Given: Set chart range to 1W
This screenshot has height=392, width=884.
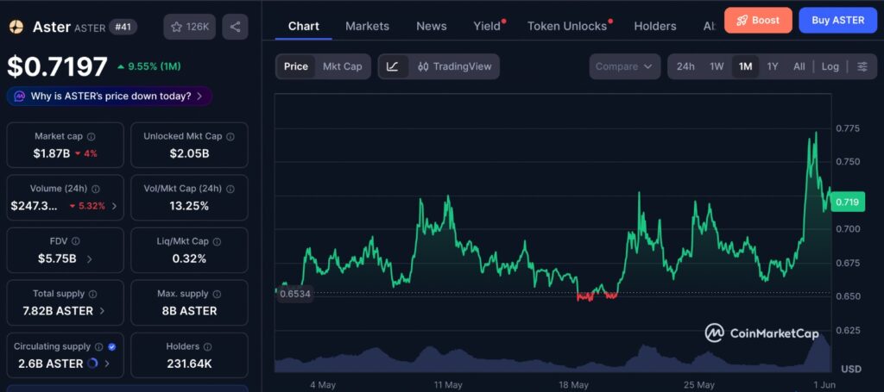Looking at the screenshot, I should [717, 66].
